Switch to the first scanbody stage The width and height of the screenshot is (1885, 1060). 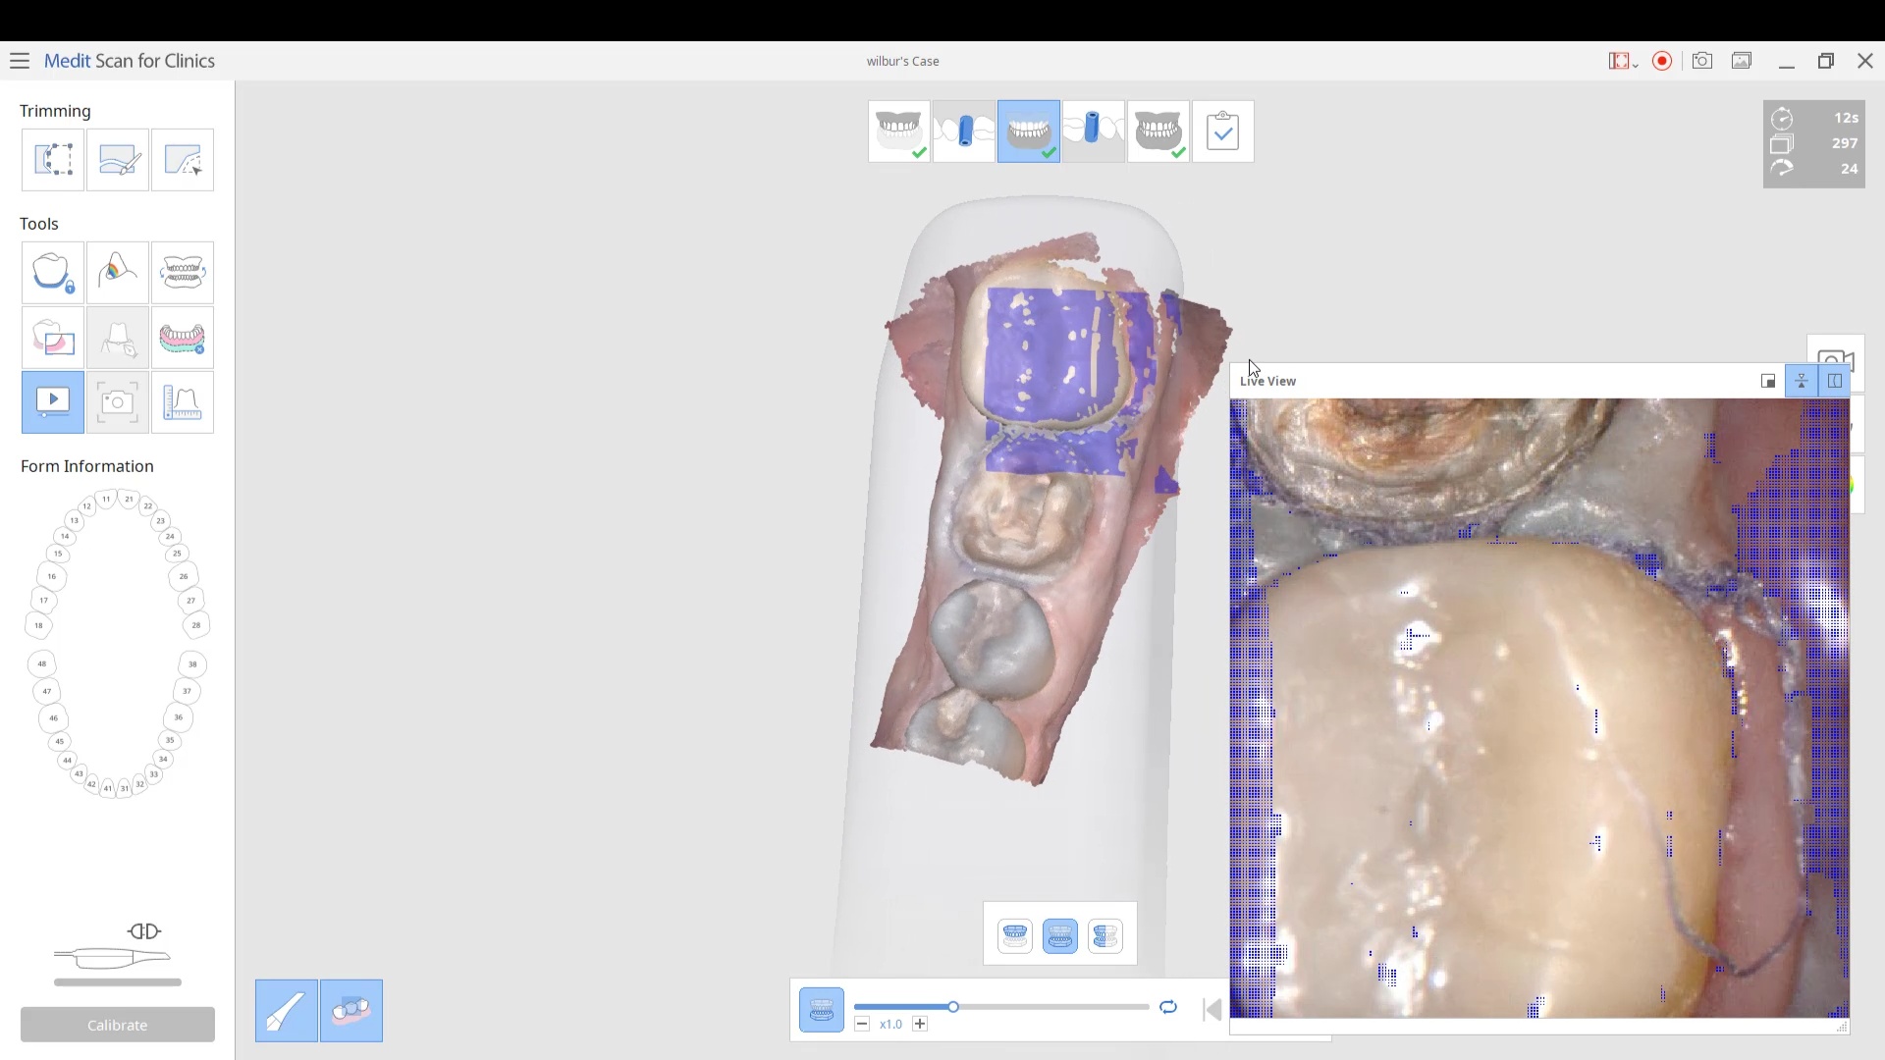[964, 132]
